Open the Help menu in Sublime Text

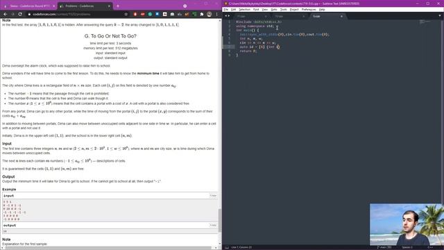coord(322,9)
